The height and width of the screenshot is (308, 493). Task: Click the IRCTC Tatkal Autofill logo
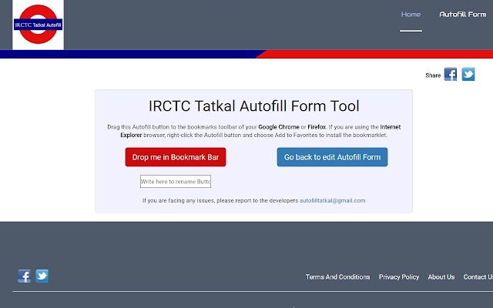[x=38, y=25]
